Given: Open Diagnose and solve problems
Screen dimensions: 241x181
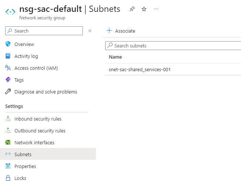Looking at the screenshot, I should coord(46,92).
